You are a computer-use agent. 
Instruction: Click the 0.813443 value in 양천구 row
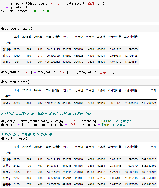coord(116,166)
